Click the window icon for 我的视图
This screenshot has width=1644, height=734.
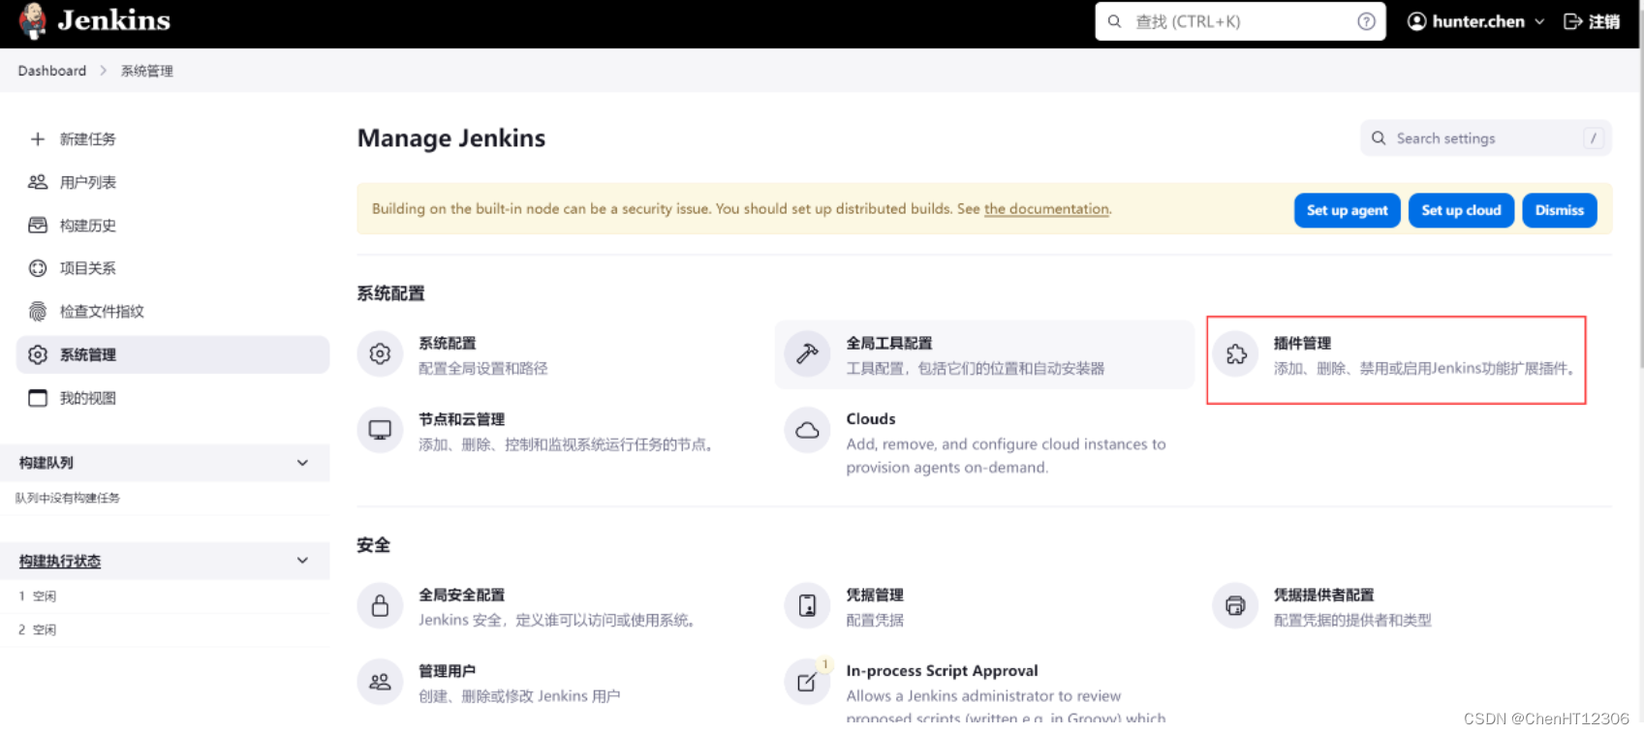click(38, 398)
